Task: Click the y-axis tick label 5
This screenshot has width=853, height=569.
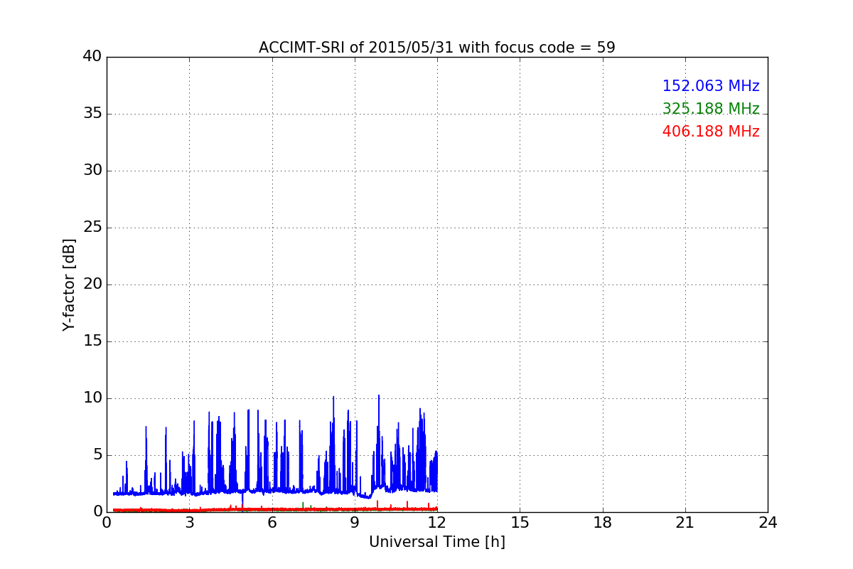Action: (97, 455)
